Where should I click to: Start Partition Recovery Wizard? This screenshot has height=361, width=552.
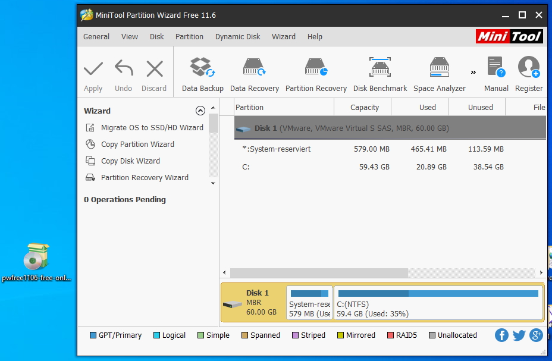click(145, 177)
